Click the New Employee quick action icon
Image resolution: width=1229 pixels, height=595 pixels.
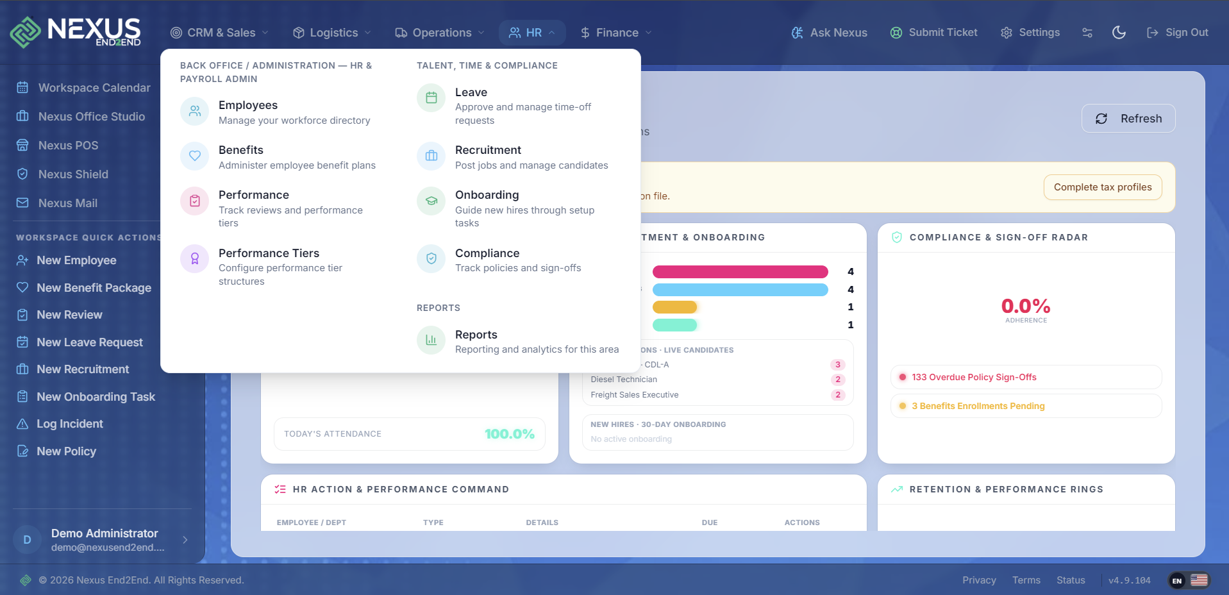22,260
